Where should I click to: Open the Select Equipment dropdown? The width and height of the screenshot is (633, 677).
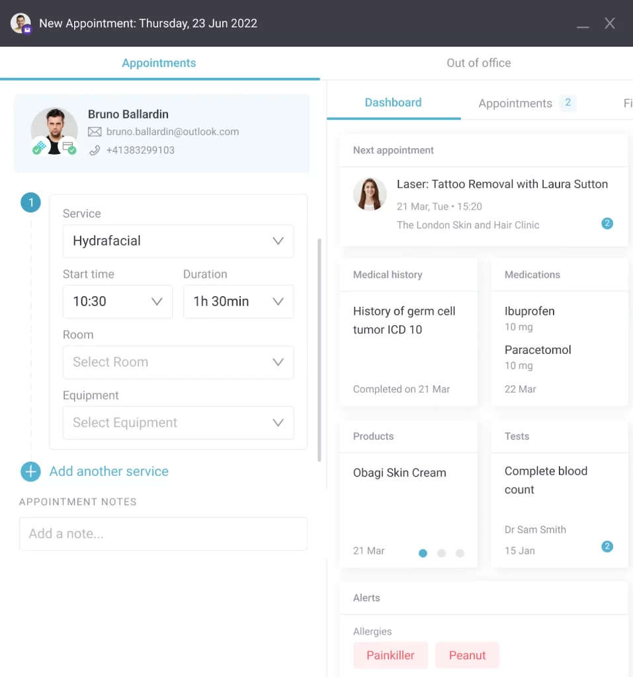[x=178, y=422]
